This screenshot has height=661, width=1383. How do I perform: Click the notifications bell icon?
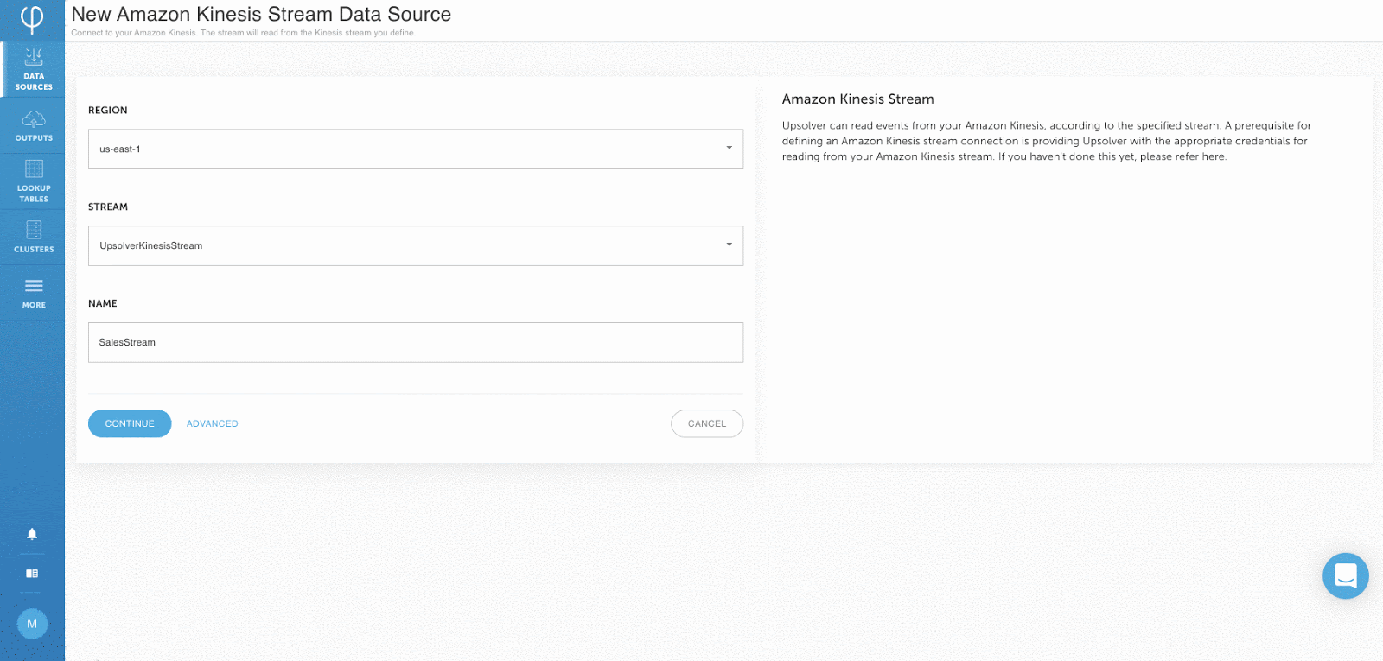(32, 534)
